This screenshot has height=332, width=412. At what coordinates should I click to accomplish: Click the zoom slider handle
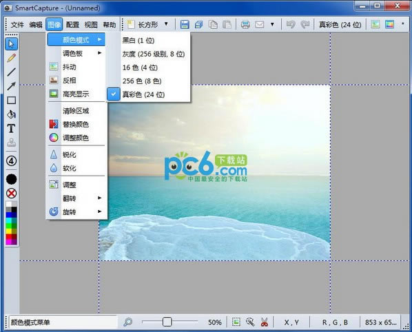(x=167, y=322)
